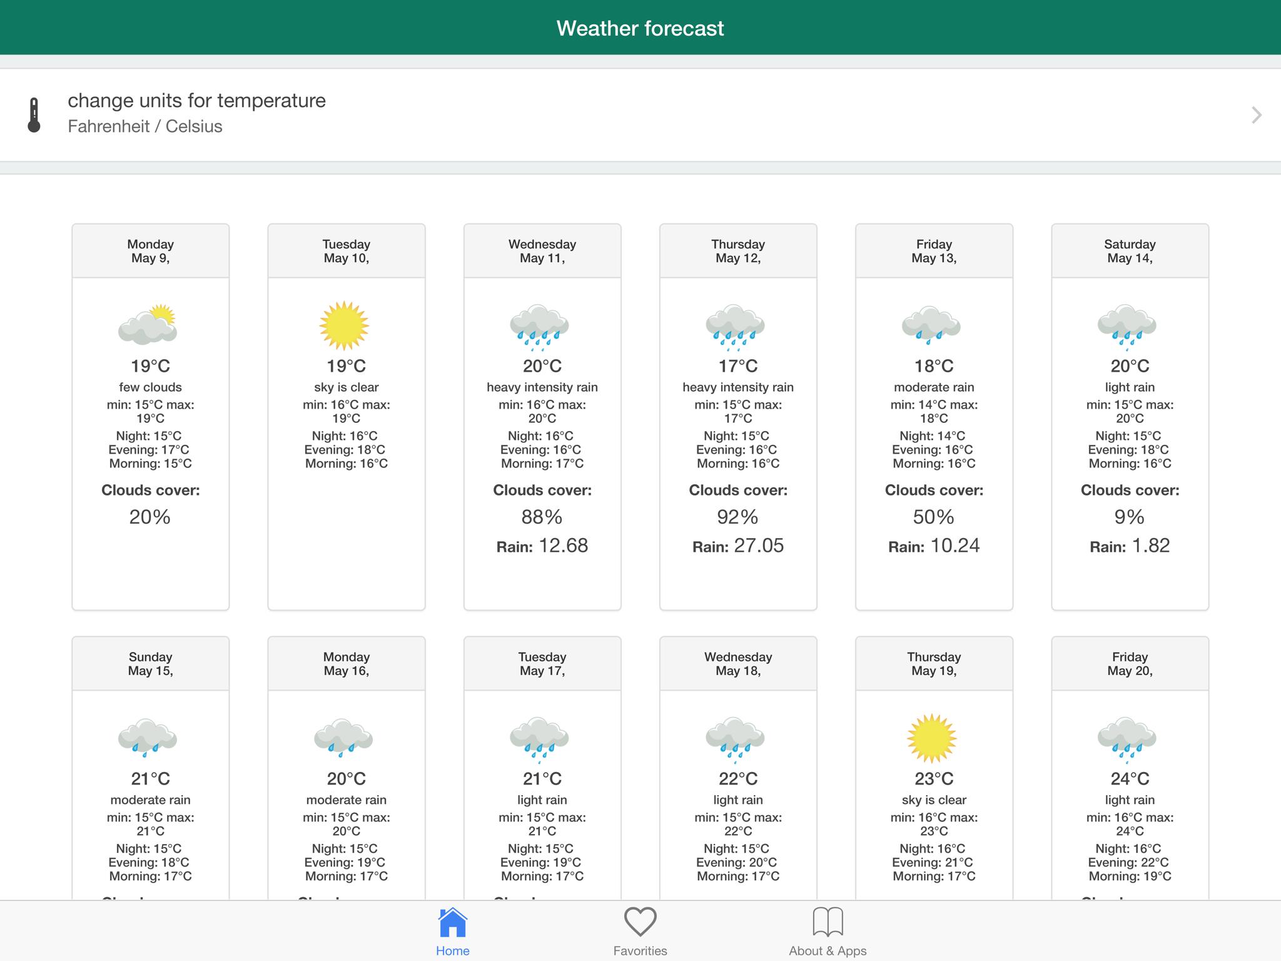Click the sun icon for Tuesday May 10

pyautogui.click(x=344, y=325)
